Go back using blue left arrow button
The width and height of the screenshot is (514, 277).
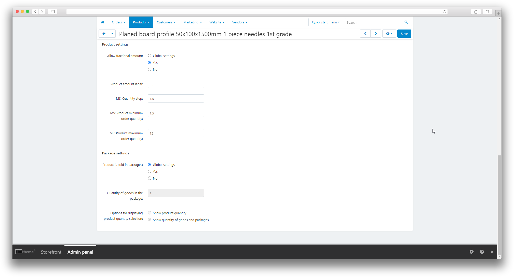(x=104, y=34)
